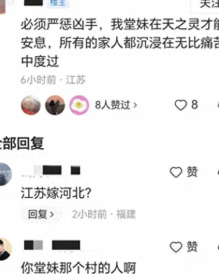Open the "全部回复" section header

click(x=21, y=143)
